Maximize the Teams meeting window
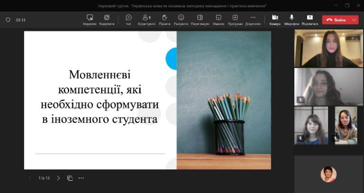The width and height of the screenshot is (364, 193). point(347,6)
